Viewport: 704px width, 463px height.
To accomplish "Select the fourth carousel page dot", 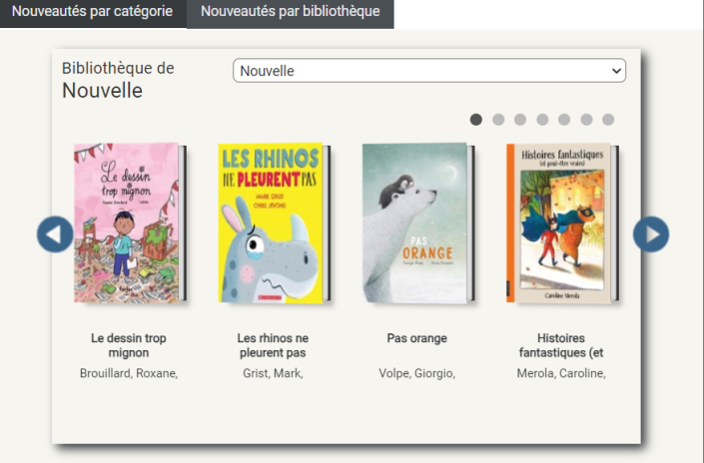I will [x=542, y=120].
